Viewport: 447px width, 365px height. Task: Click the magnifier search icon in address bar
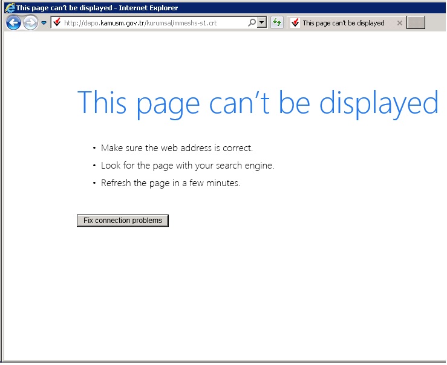[252, 23]
